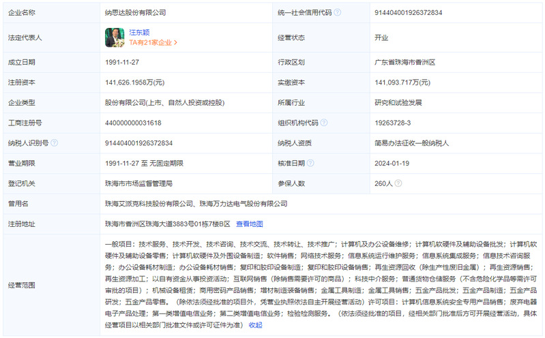Click help icon next to 组织机构代码
The image size is (545, 338).
coord(323,123)
